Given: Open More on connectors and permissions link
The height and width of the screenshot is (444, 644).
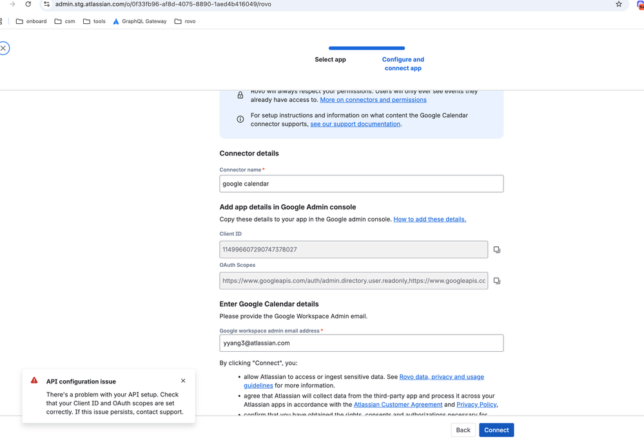Looking at the screenshot, I should coord(373,100).
